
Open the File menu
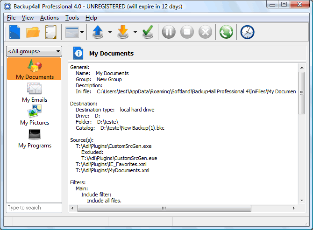tap(11, 18)
